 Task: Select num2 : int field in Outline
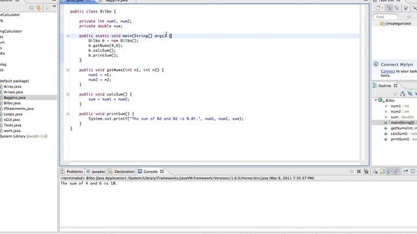tap(399, 112)
